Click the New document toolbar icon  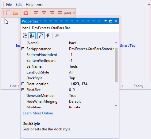pyautogui.click(x=8, y=13)
